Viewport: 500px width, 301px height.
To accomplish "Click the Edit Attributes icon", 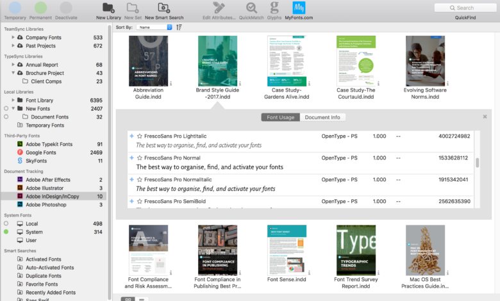I will pyautogui.click(x=219, y=8).
